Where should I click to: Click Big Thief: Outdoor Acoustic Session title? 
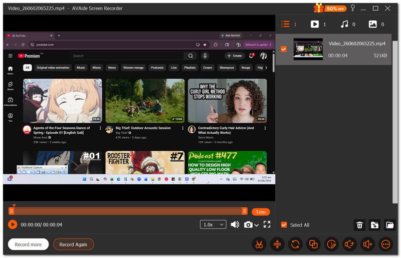pos(143,128)
